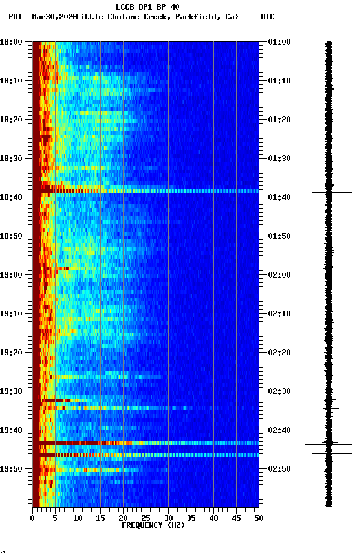Click the 19:30 PDT time label
The width and height of the screenshot is (357, 559).
click(11, 391)
